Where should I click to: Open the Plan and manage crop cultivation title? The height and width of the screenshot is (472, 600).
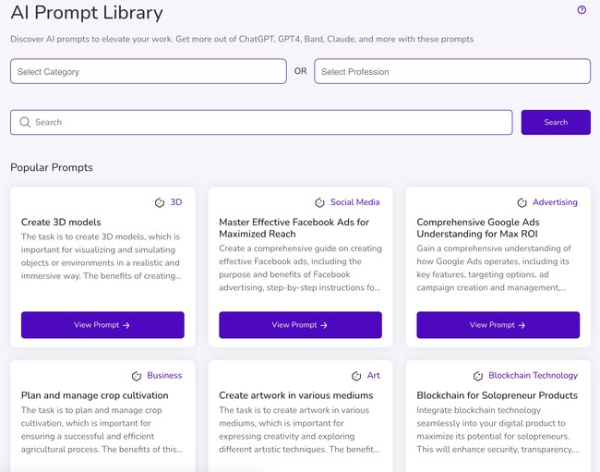pos(95,395)
